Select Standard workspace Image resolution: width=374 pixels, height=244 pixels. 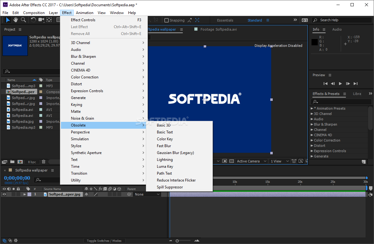point(255,20)
